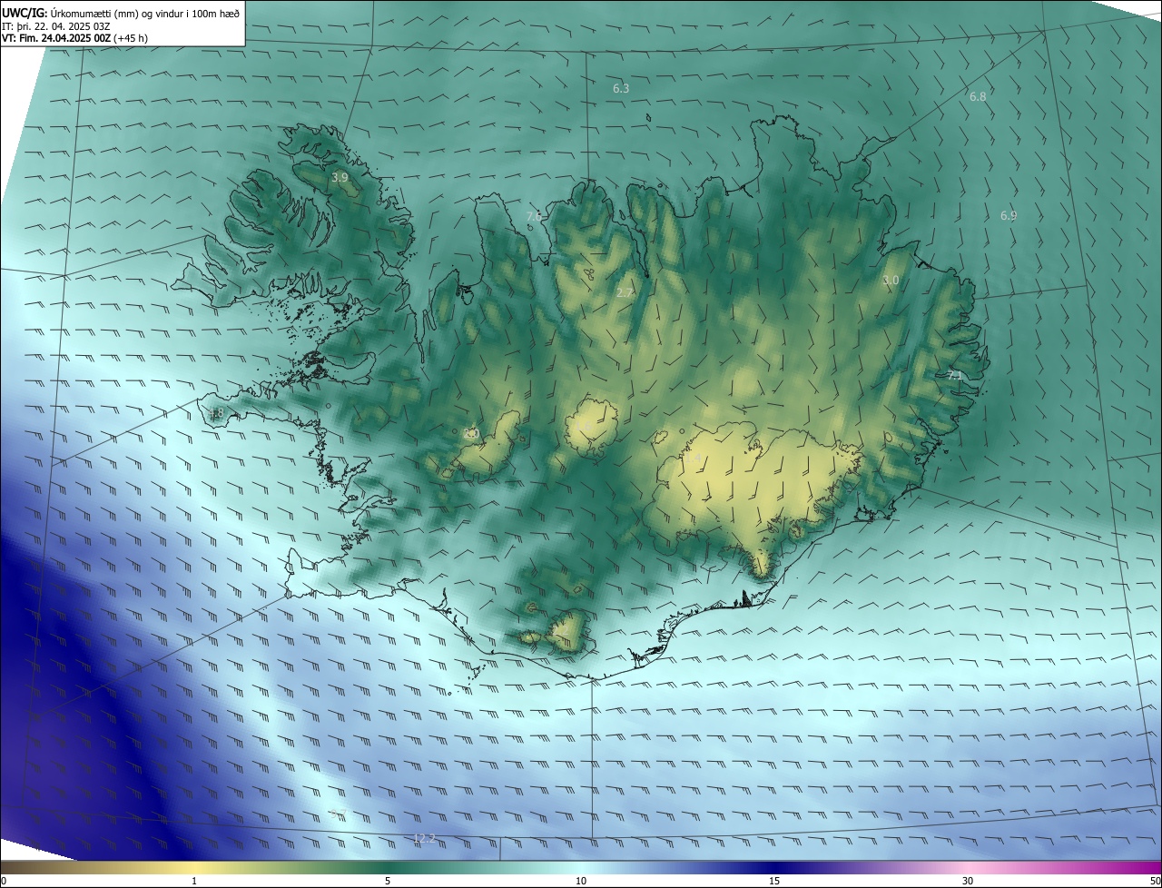Click the 7.1 value at the Eastfjords

tap(955, 375)
